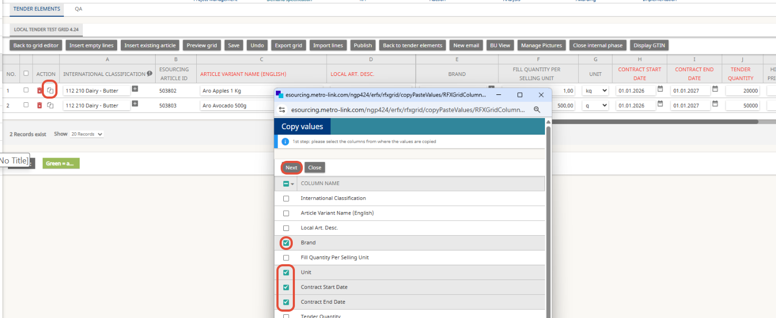Click the copy values icon in row 2
Viewport: 776px width, 318px height.
pyautogui.click(x=50, y=105)
